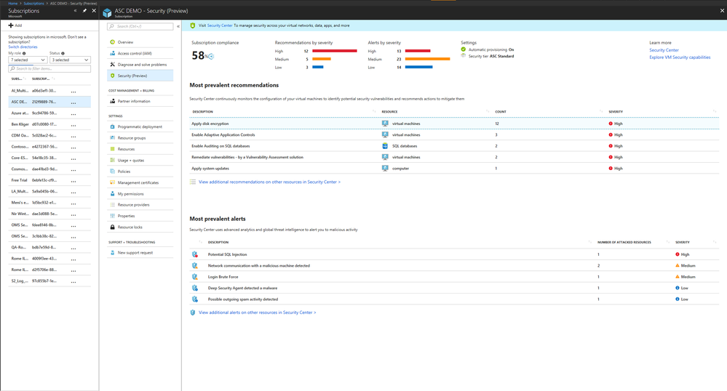Click the blue Low alerts severity bar
This screenshot has width=727, height=391.
(x=418, y=67)
